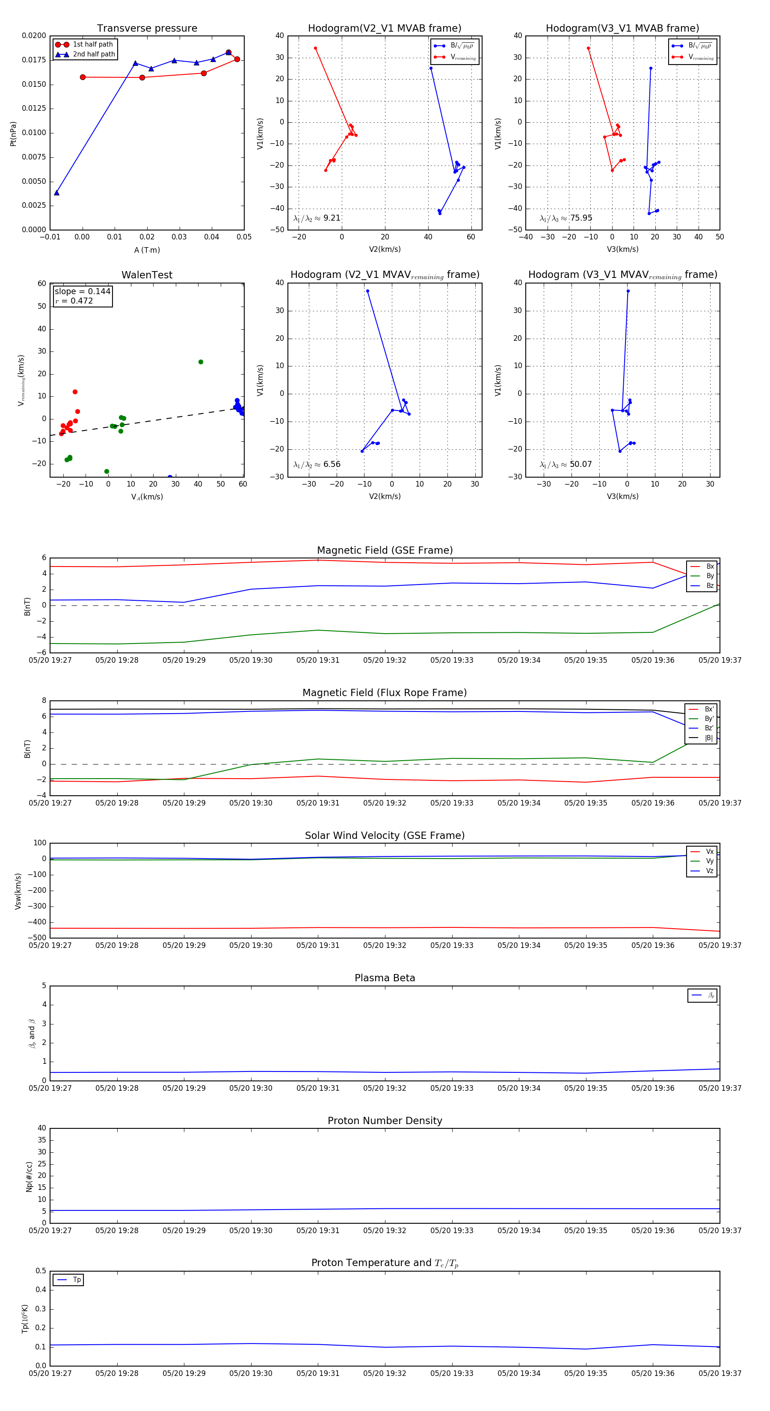This screenshot has width=770, height=1411.
Task: Click the 'Transverse pressure' plot title
Action: coord(147,29)
